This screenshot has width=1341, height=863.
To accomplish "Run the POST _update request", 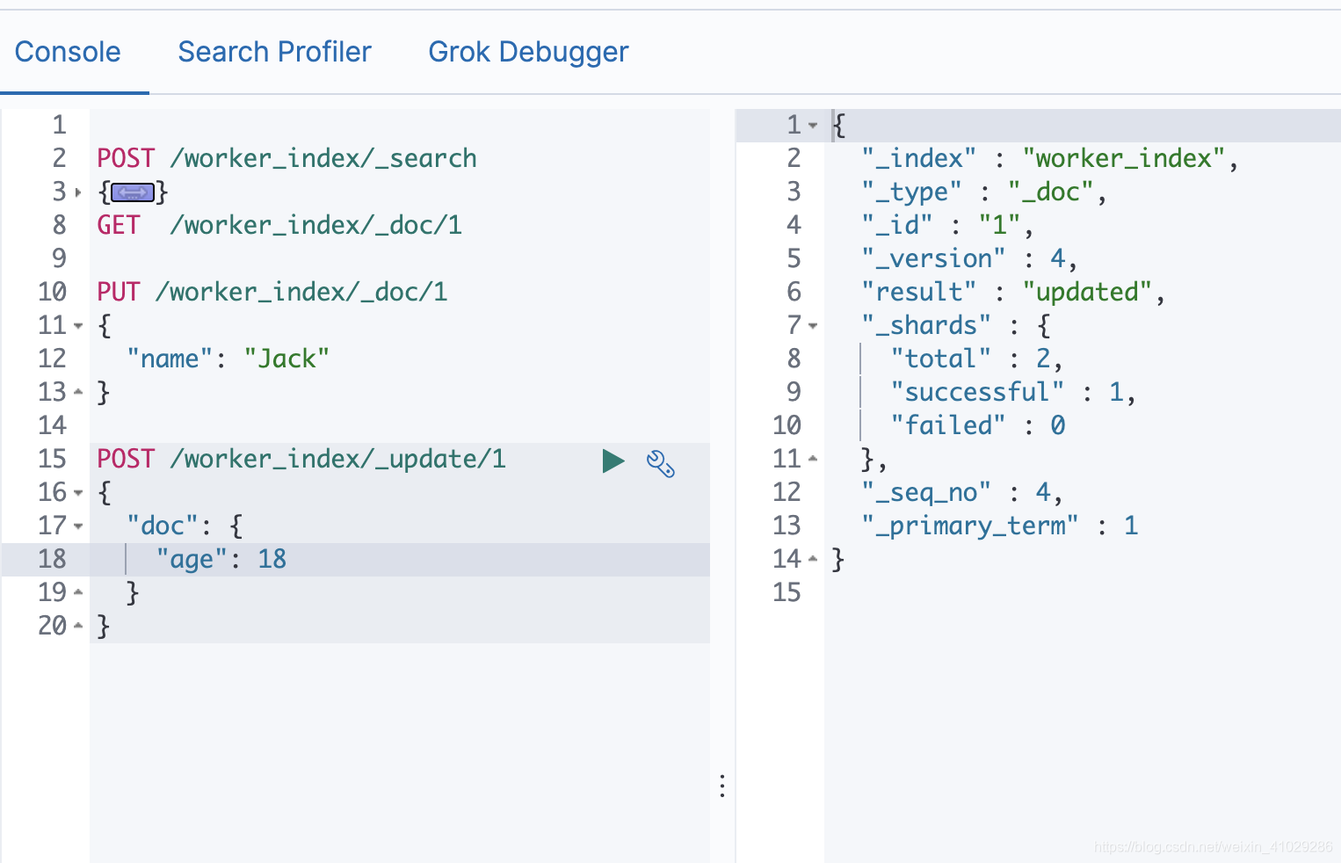I will [613, 461].
